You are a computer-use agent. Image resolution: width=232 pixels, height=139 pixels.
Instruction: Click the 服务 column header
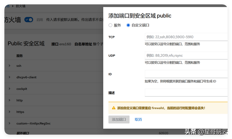click(x=20, y=56)
